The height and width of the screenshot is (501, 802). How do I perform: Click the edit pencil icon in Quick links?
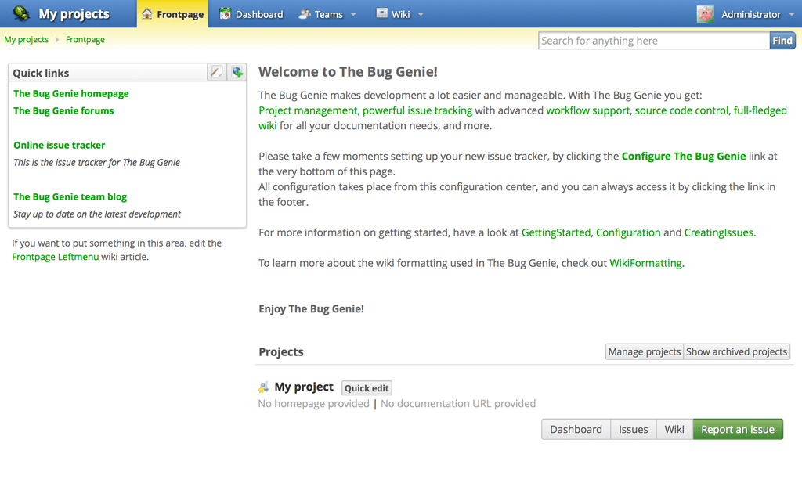[x=216, y=72]
